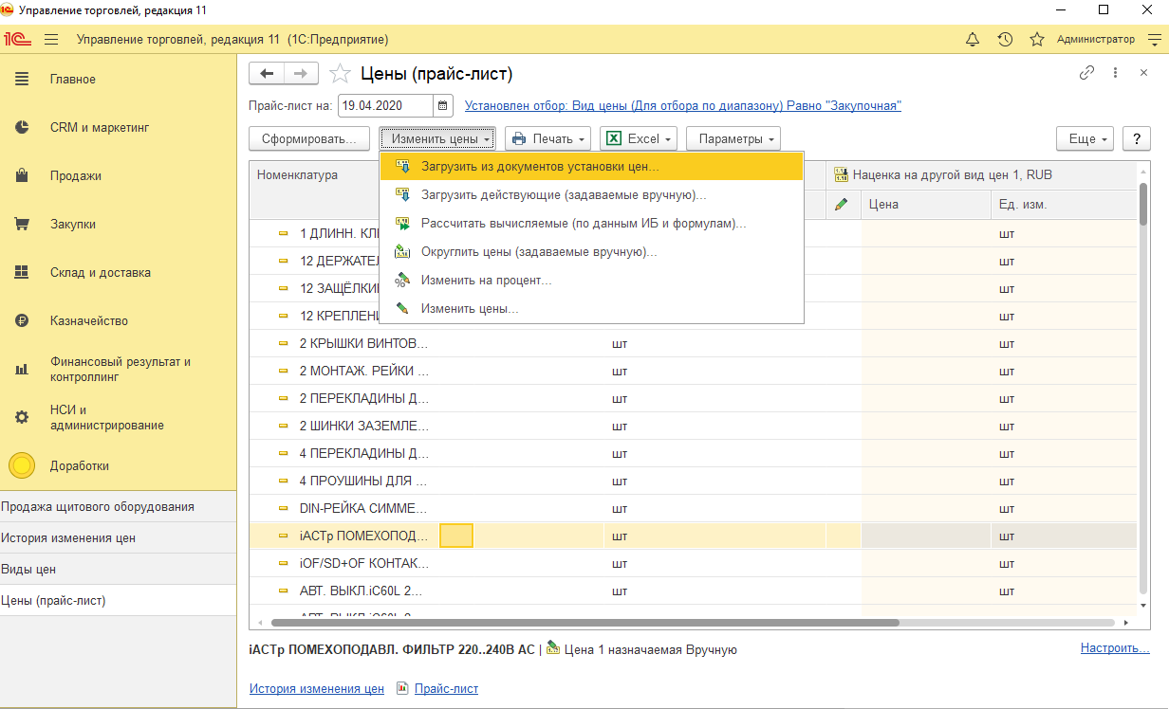Open Доработки section

pyautogui.click(x=118, y=466)
